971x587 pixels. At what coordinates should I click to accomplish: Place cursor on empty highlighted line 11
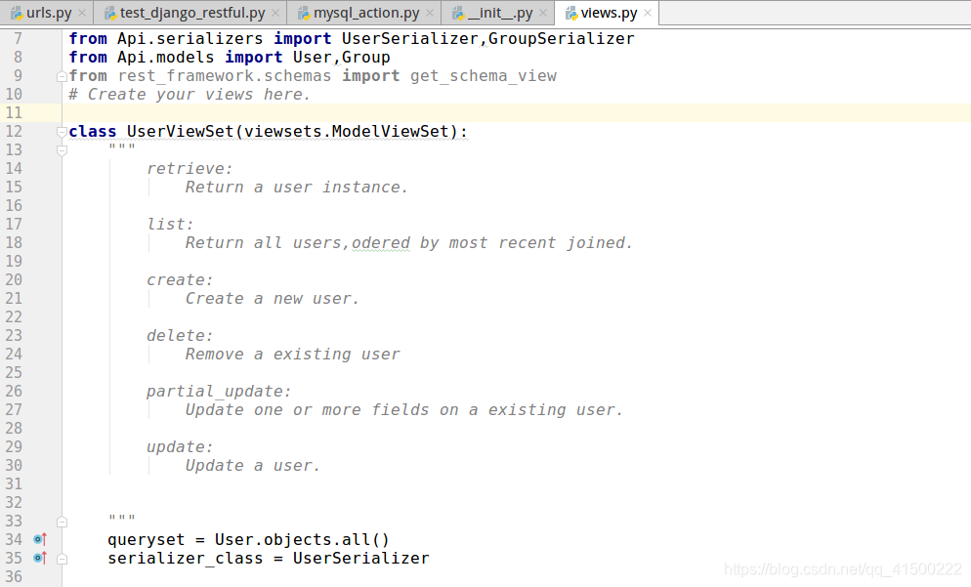point(517,112)
